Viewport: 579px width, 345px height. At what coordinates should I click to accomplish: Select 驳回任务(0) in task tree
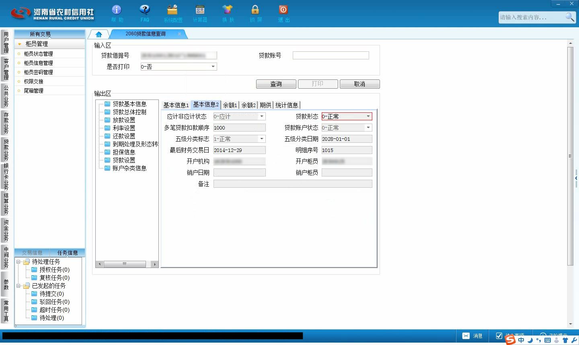point(54,302)
